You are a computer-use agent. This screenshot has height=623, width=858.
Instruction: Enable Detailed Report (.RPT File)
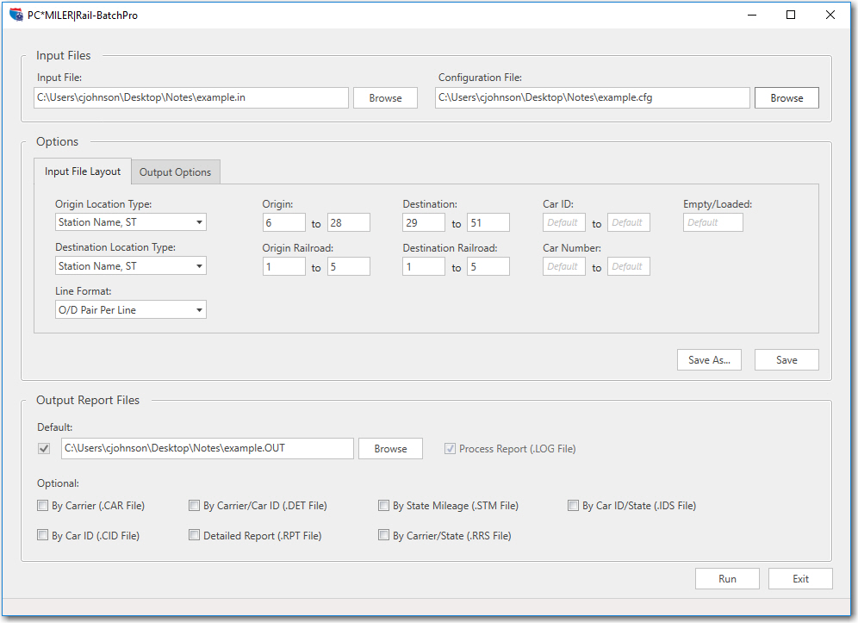[x=194, y=535]
